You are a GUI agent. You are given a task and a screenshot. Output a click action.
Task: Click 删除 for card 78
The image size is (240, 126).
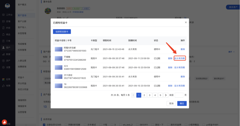pyautogui.click(x=170, y=86)
